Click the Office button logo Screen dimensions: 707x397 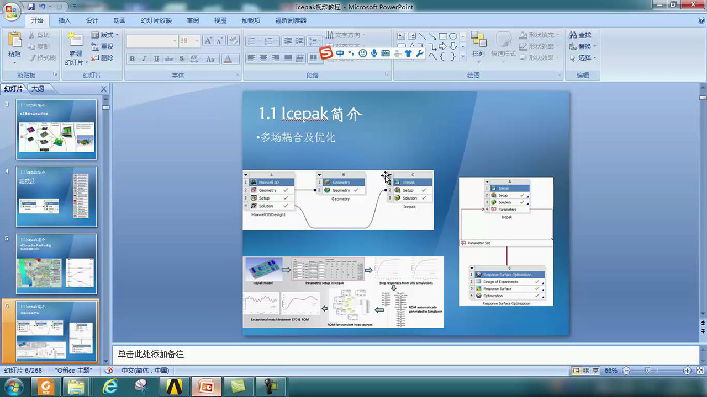coord(11,11)
